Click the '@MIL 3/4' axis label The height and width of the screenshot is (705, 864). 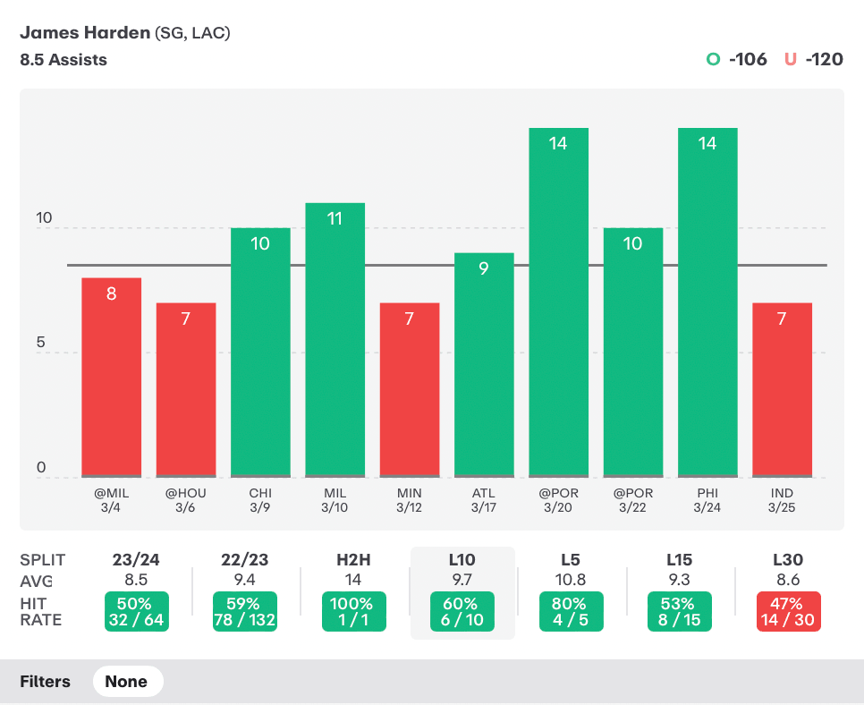point(111,500)
